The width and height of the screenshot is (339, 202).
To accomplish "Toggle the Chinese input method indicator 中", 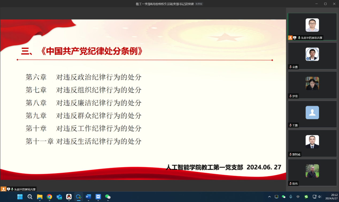I will click(298, 197).
